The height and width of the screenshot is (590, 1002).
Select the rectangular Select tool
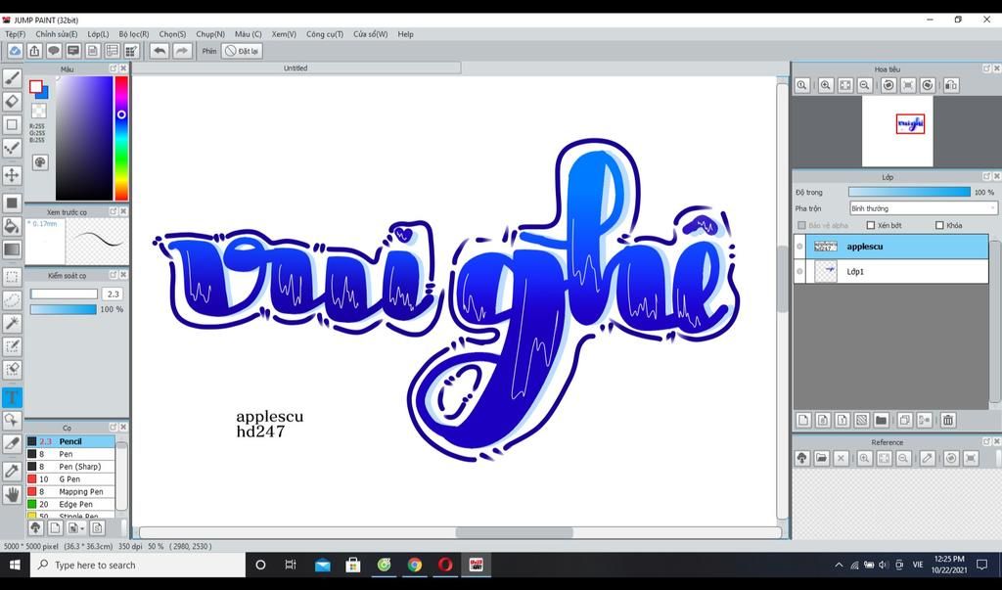tap(12, 277)
